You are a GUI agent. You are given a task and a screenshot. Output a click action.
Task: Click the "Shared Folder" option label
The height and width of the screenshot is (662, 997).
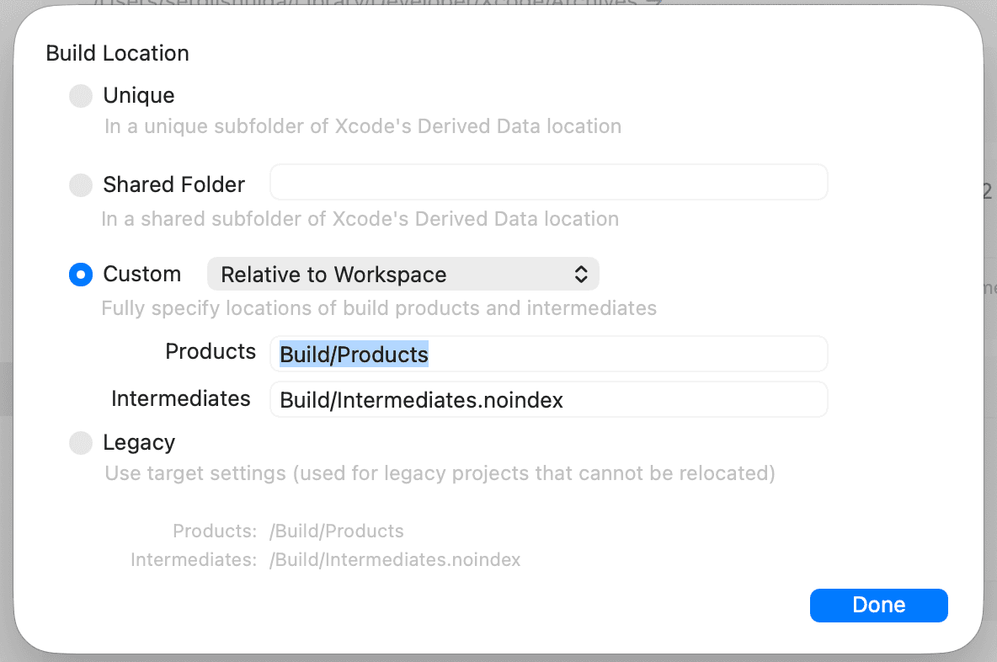tap(173, 184)
